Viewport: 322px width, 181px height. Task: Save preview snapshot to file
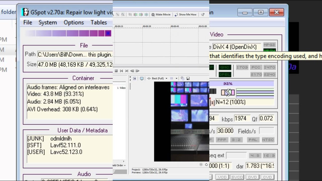(188, 78)
